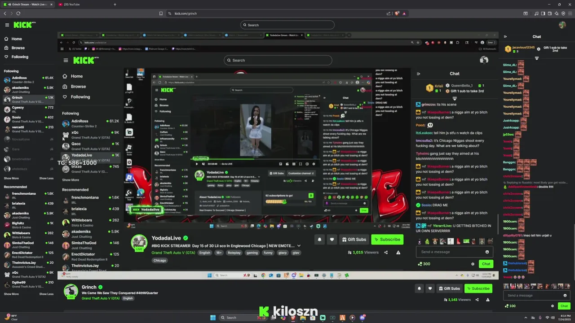Click the outer Kick Search field
This screenshot has height=323, width=575.
287,25
